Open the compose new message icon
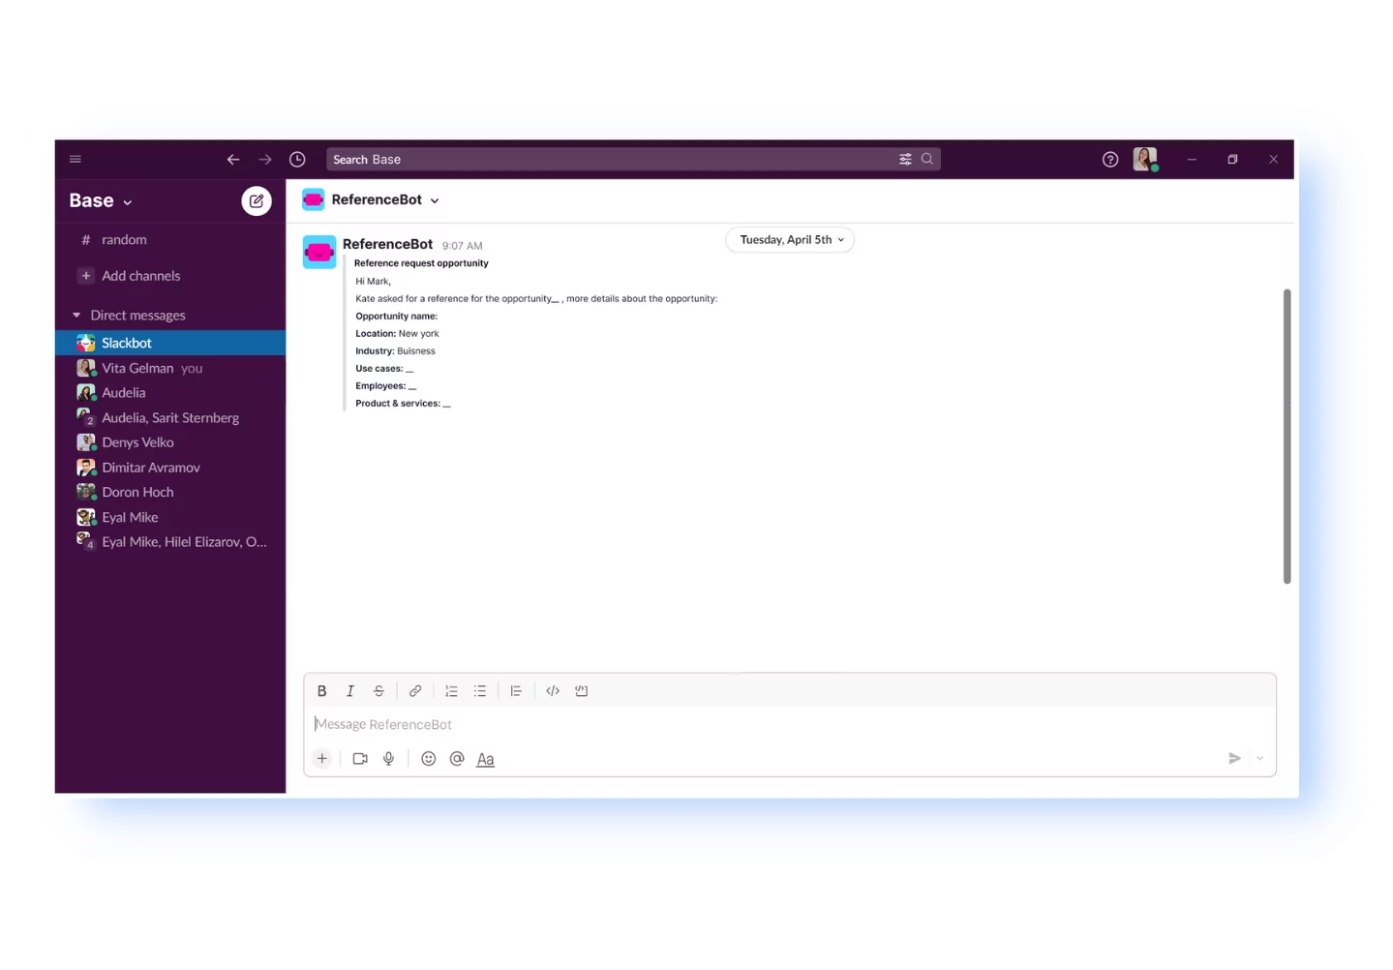1393x970 pixels. point(257,200)
